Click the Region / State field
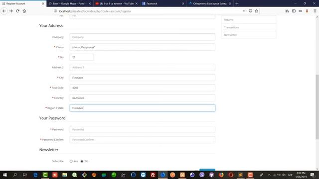The image size is (319, 179). click(142, 108)
